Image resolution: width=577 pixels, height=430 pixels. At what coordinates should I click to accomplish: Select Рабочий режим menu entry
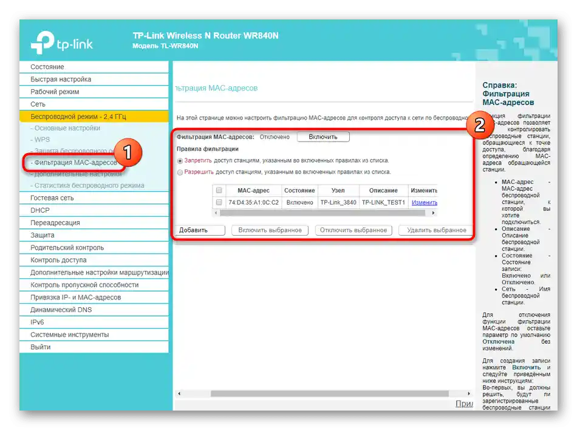pyautogui.click(x=94, y=92)
